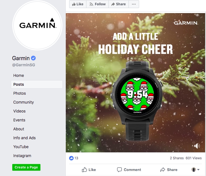Comment on the holiday cheer post
Image resolution: width=206 pixels, height=176 pixels.
[x=129, y=170]
